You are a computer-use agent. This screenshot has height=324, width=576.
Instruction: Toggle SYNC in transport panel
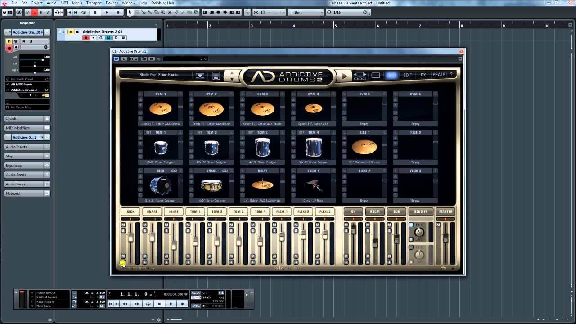[x=196, y=306]
